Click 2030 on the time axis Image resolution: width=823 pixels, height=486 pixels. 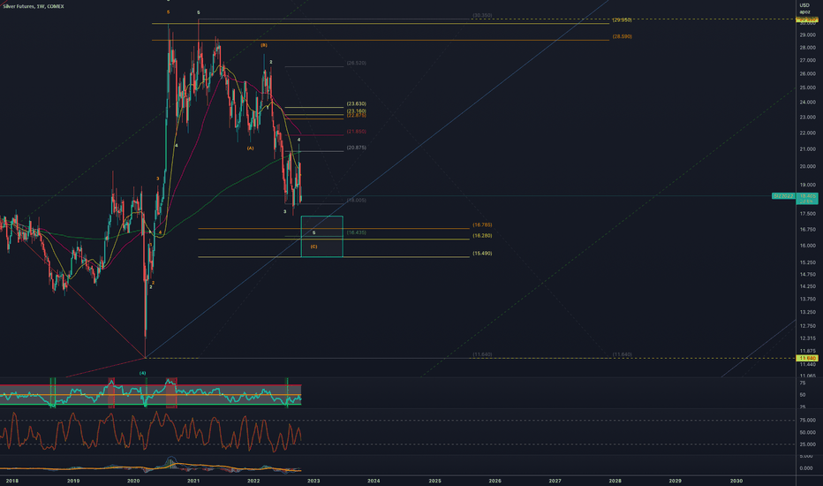tap(736, 481)
